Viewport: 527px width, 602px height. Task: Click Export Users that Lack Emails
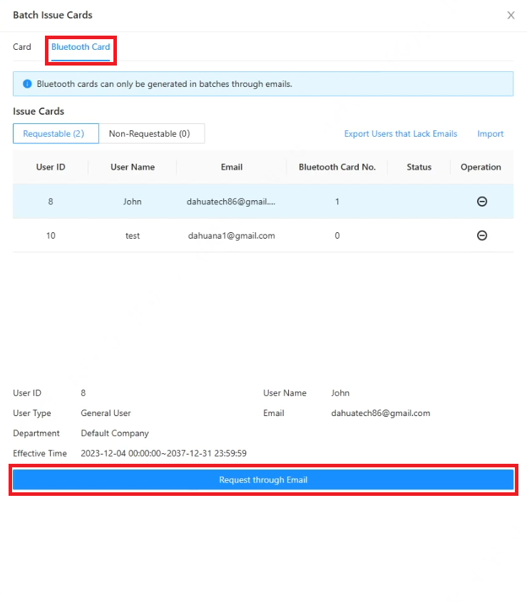[401, 134]
